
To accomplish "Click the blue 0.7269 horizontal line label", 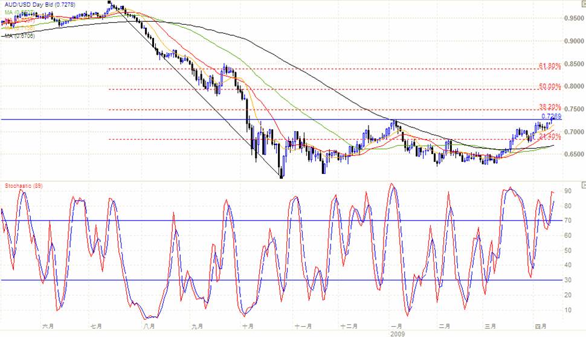I will (551, 116).
